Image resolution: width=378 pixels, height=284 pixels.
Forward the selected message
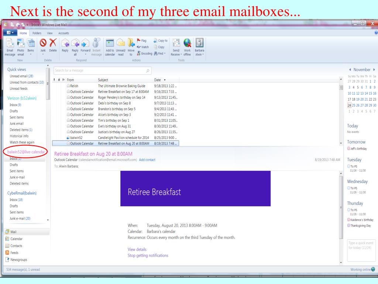pos(85,46)
